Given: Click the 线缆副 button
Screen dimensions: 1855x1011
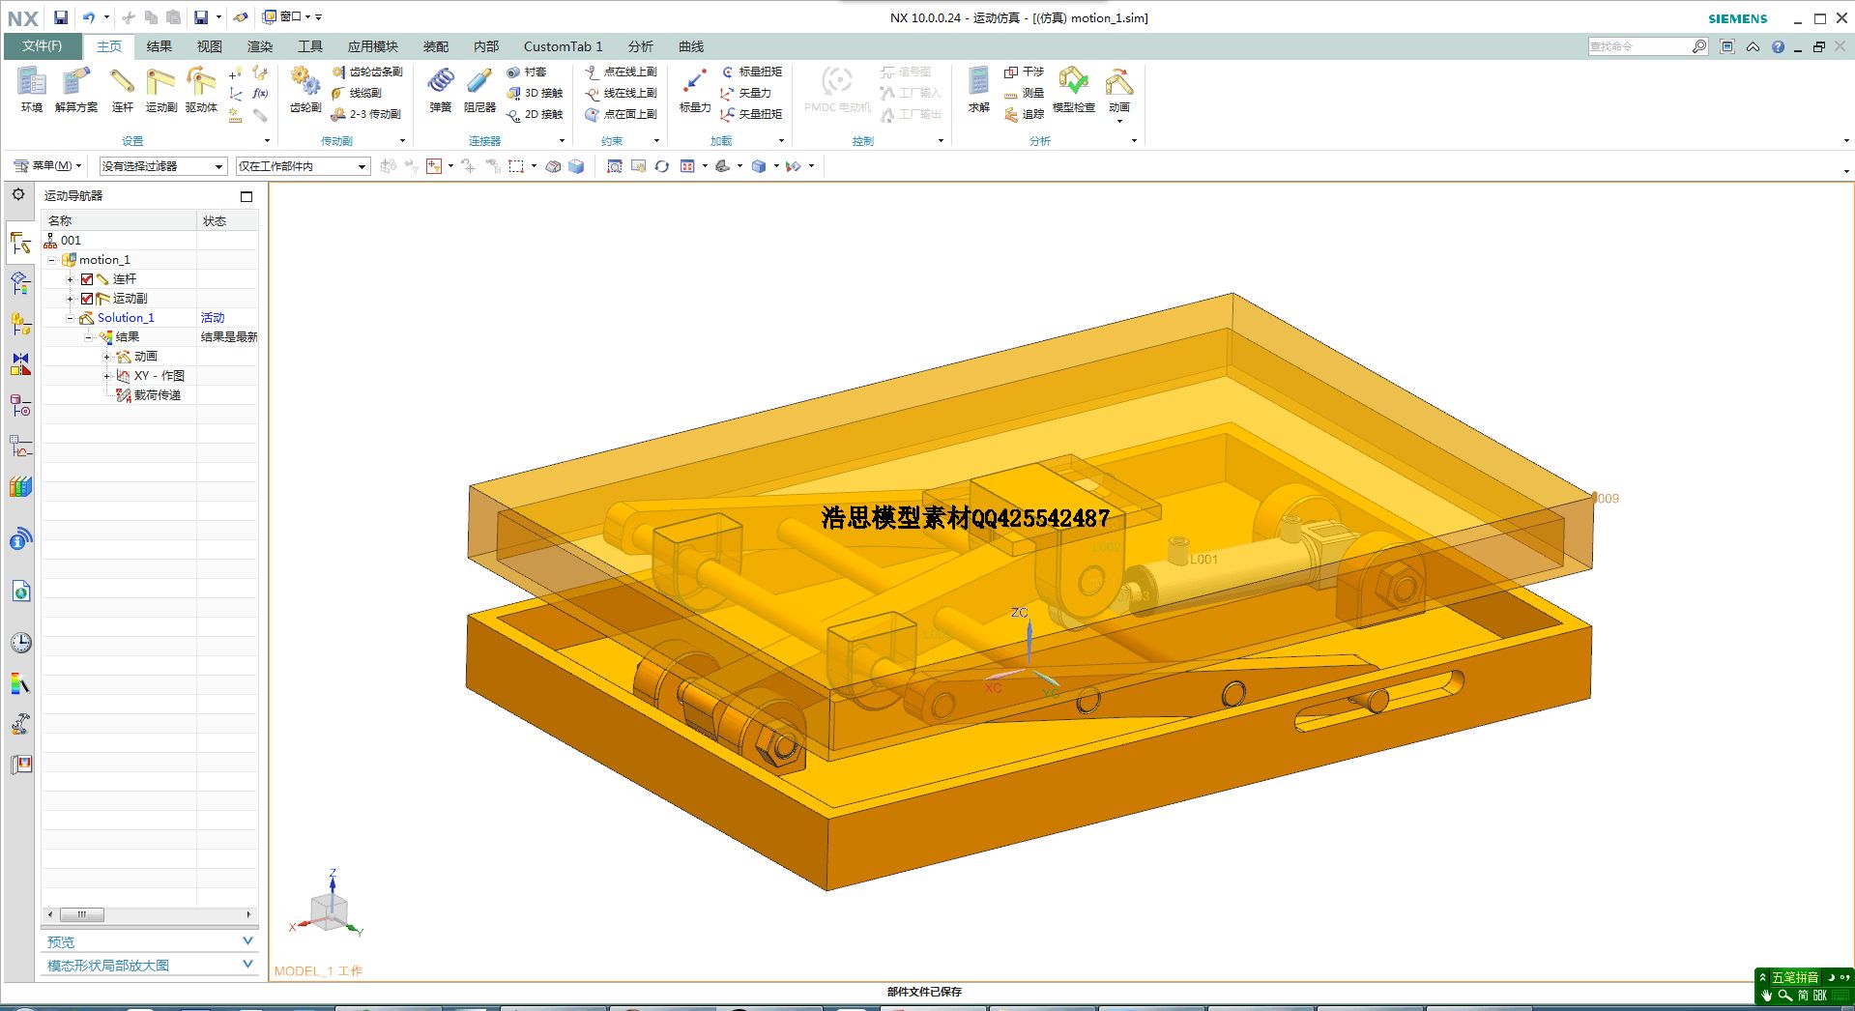Looking at the screenshot, I should point(357,93).
